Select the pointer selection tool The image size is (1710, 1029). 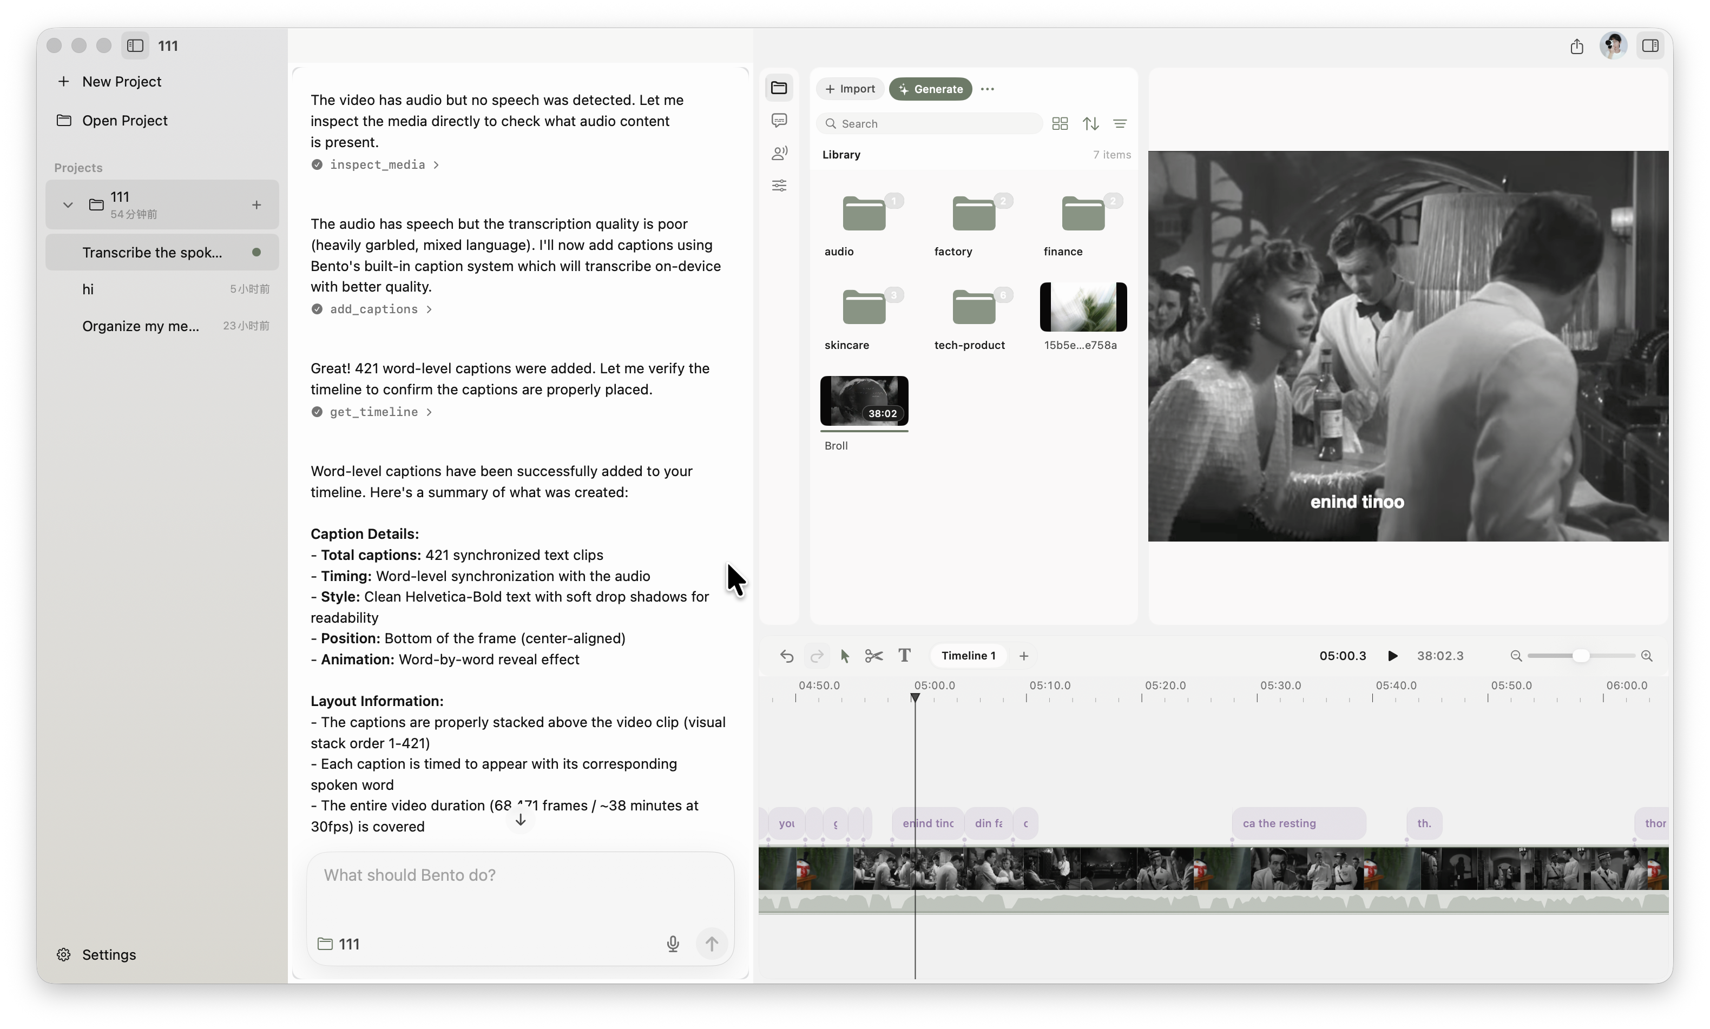[845, 655]
